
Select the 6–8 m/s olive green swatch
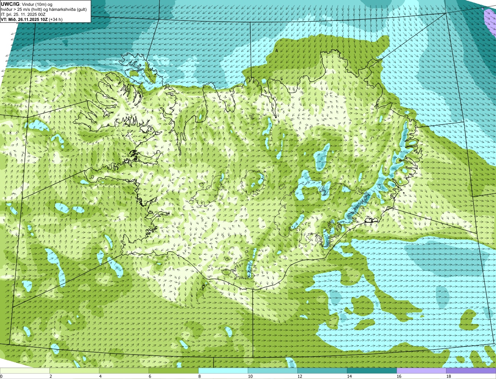[x=174, y=371]
